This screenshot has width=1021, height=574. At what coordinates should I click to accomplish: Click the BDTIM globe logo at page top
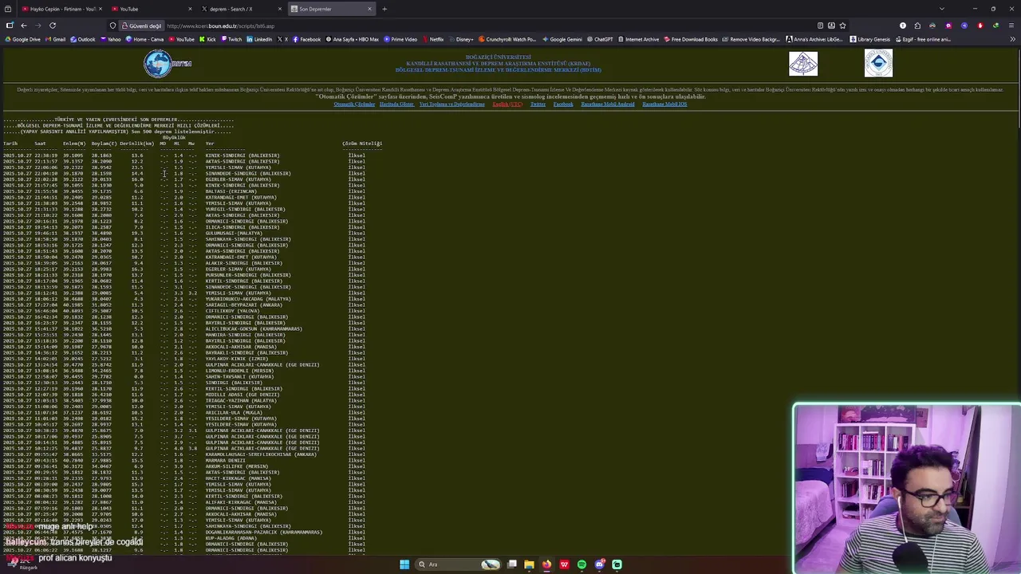167,64
